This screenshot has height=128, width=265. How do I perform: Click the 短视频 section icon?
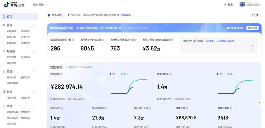tap(4, 51)
